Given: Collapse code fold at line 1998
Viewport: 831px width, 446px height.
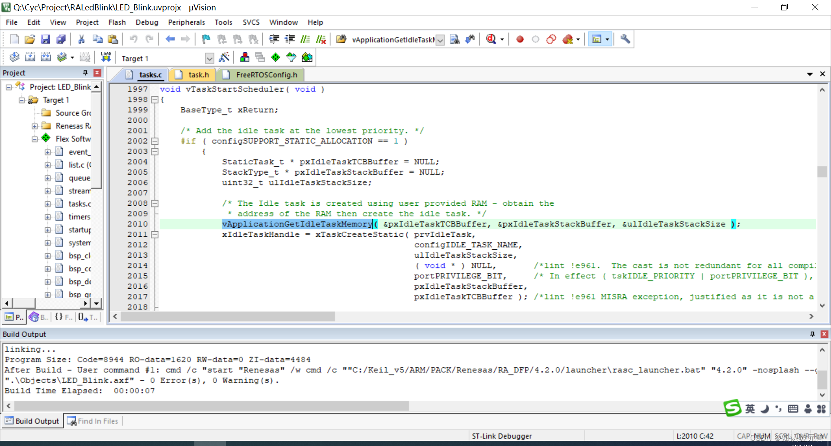Looking at the screenshot, I should click(155, 99).
